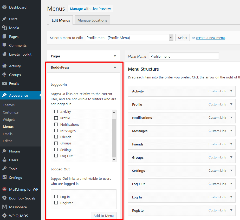Open Widgets in Appearance submenu
The width and height of the screenshot is (240, 220).
click(x=9, y=119)
